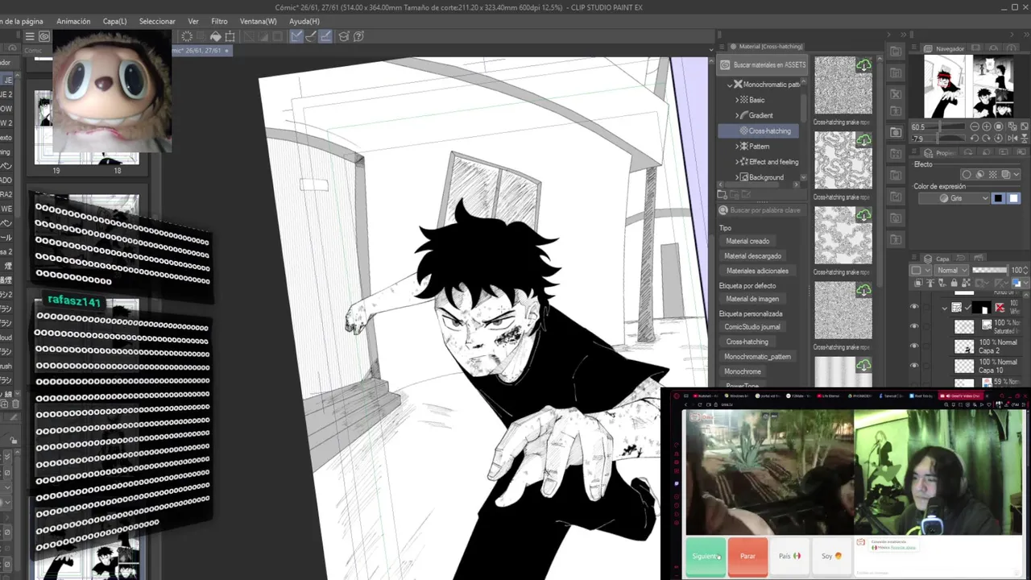The height and width of the screenshot is (580, 1031).
Task: Zoom in in the Navegador panel
Action: pyautogui.click(x=987, y=126)
